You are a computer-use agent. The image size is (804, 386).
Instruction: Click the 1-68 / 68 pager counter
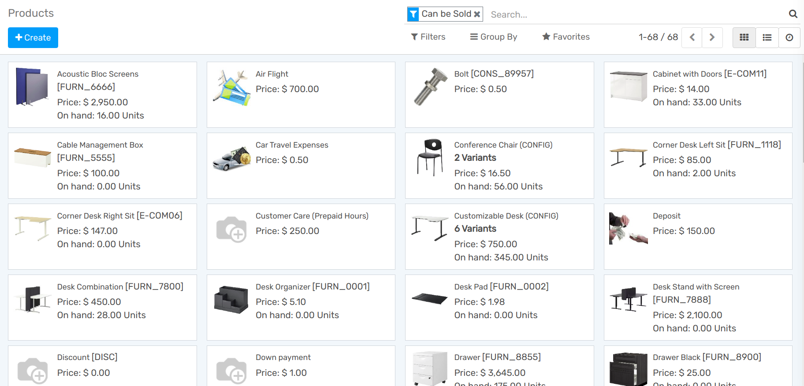(658, 37)
